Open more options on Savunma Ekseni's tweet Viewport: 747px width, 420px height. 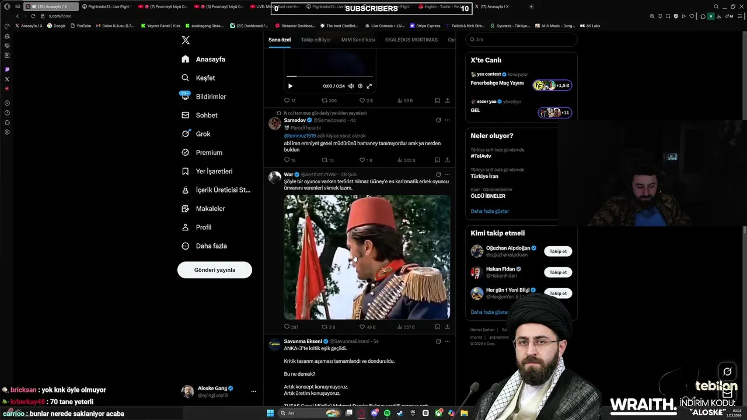tap(448, 341)
